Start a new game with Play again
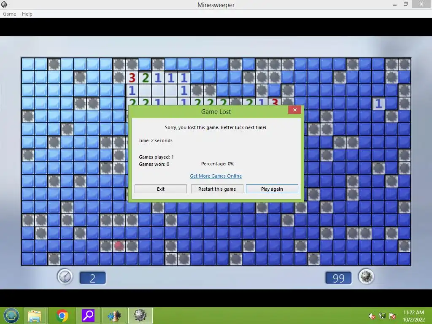Image resolution: width=432 pixels, height=324 pixels. [x=272, y=189]
